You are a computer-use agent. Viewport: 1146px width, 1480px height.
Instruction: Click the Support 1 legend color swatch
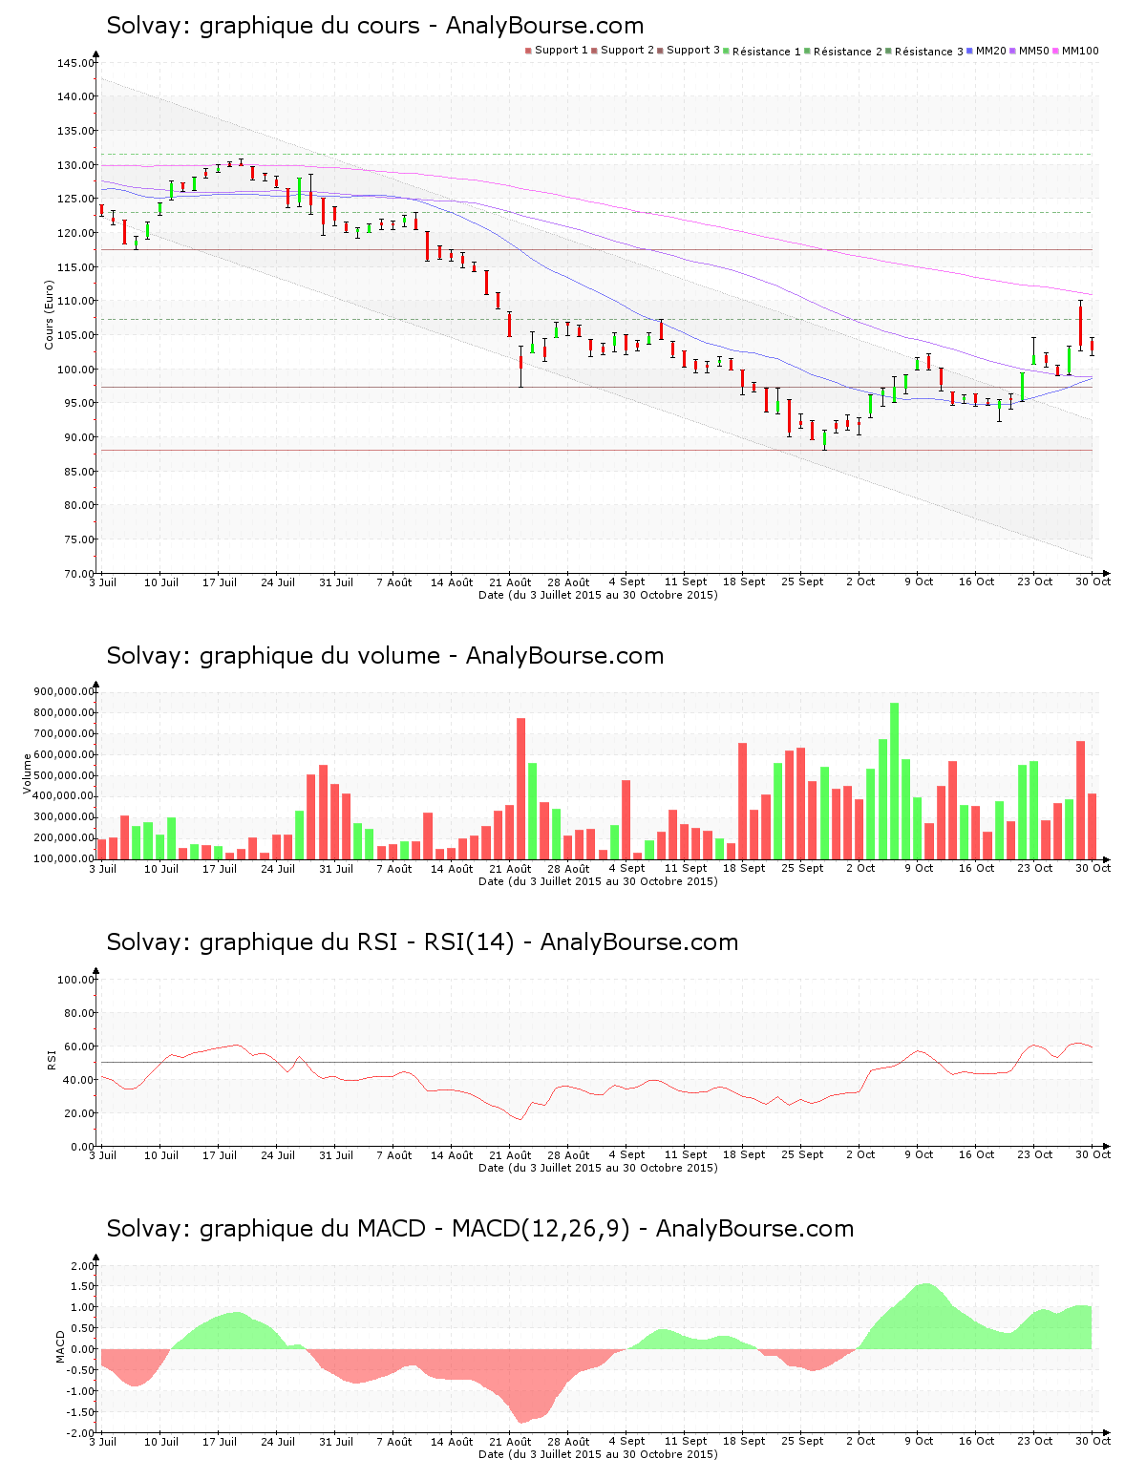tap(528, 51)
